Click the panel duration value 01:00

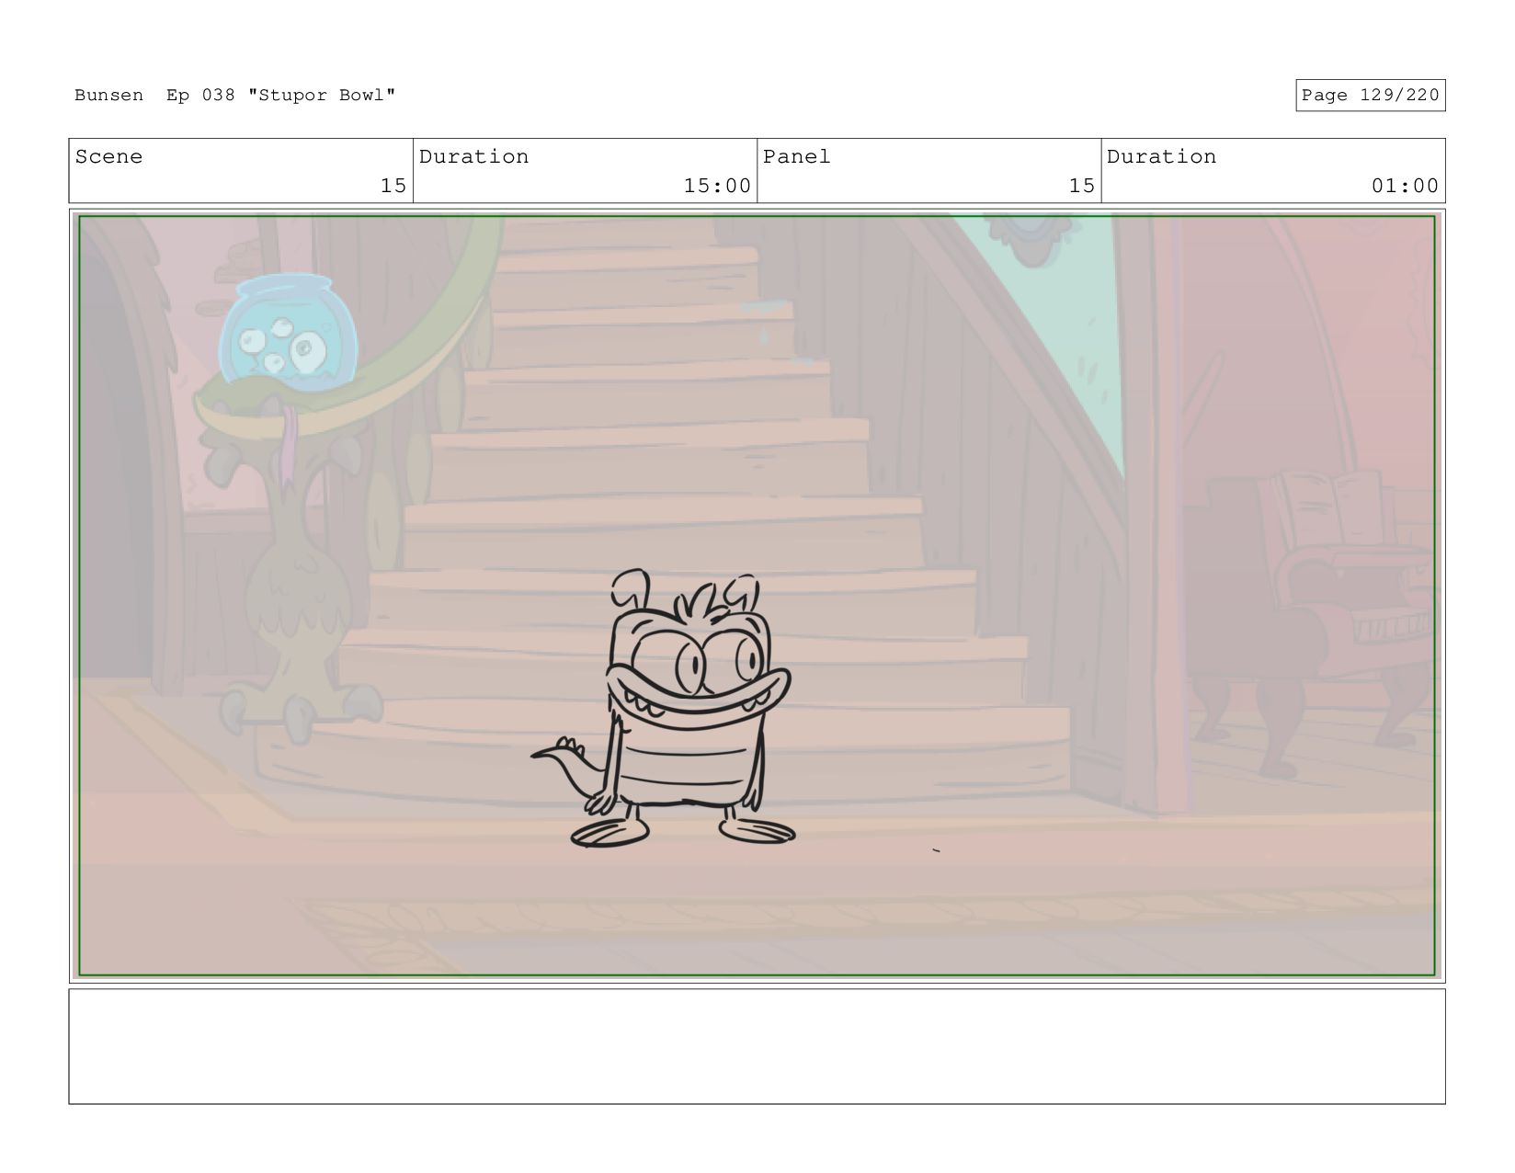pyautogui.click(x=1405, y=186)
